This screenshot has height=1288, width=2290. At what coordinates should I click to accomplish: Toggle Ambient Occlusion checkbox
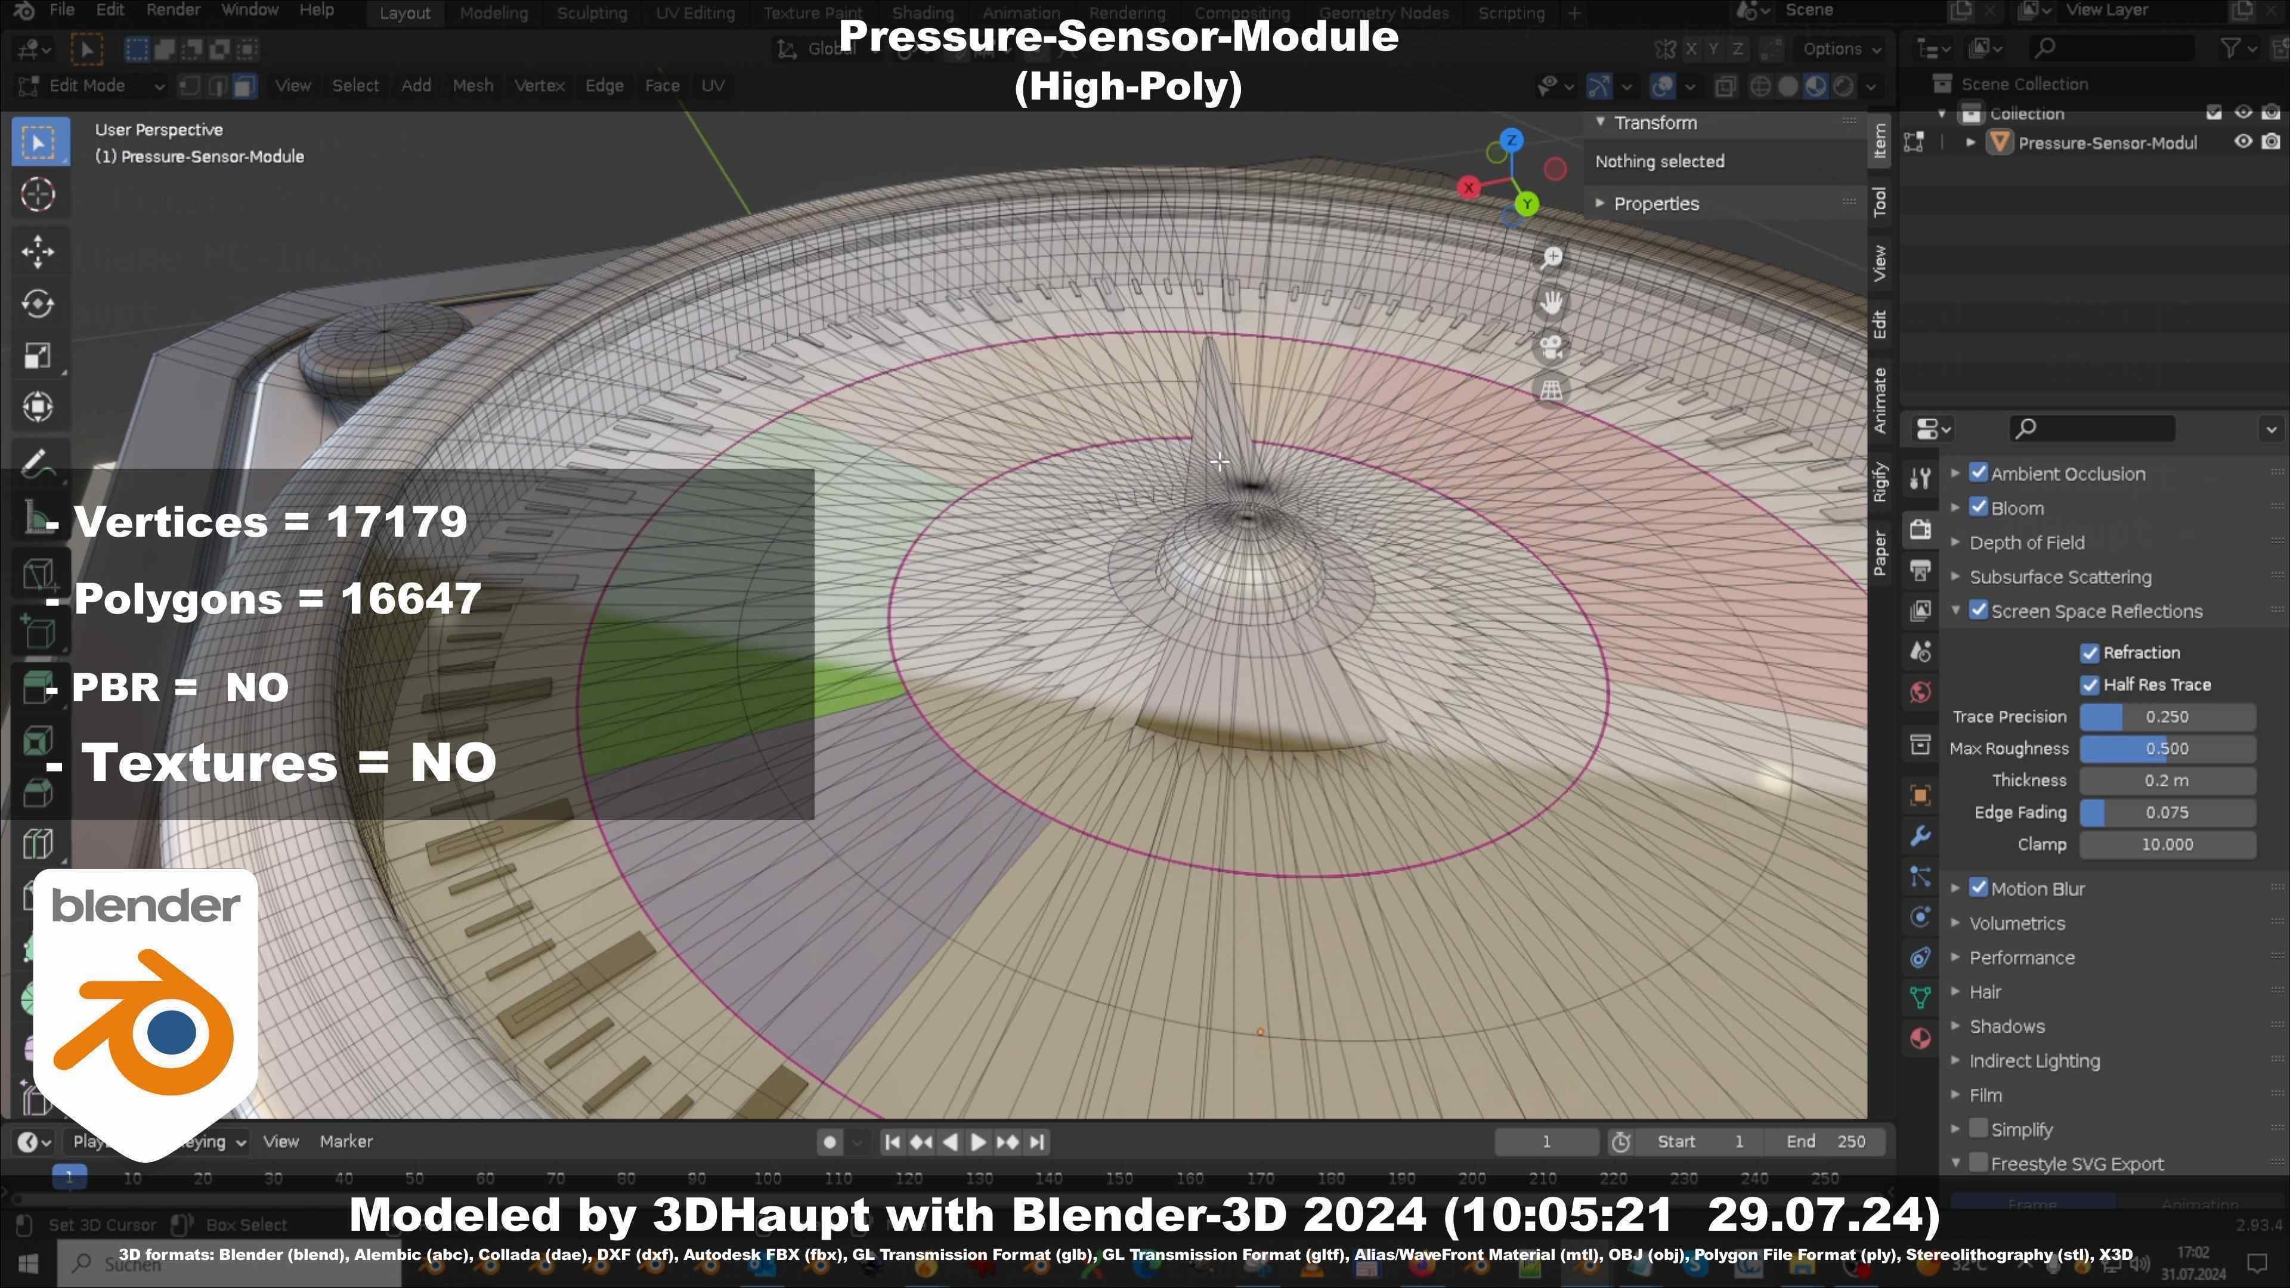tap(1978, 473)
